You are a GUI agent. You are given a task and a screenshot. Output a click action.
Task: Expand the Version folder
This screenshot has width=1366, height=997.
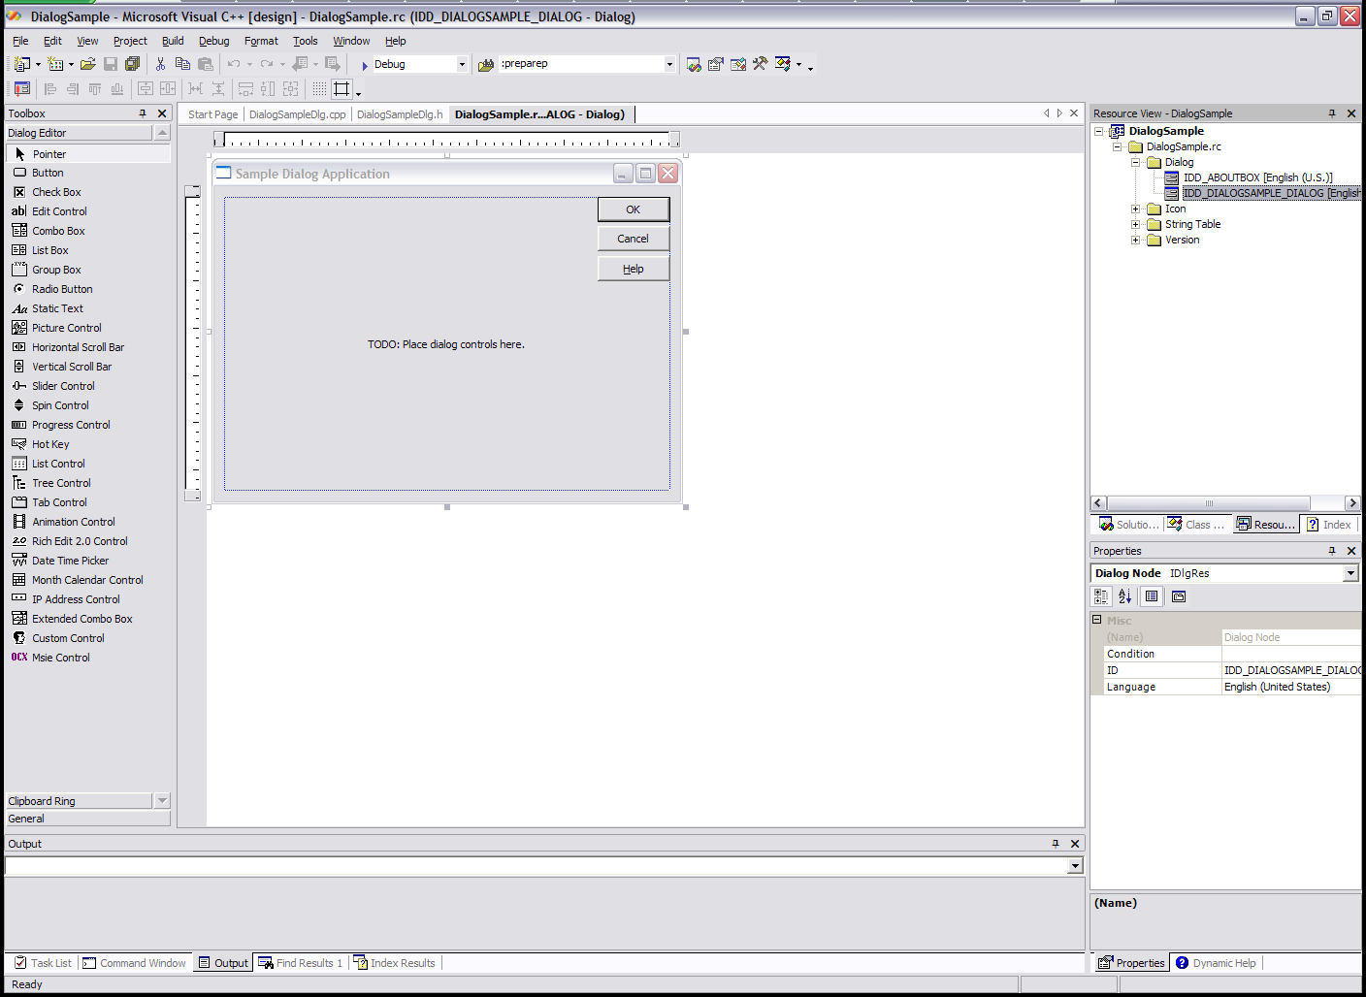point(1135,240)
